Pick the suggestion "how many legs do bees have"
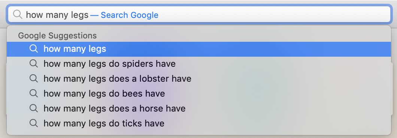Screen dimensions: 397x138 [199, 94]
